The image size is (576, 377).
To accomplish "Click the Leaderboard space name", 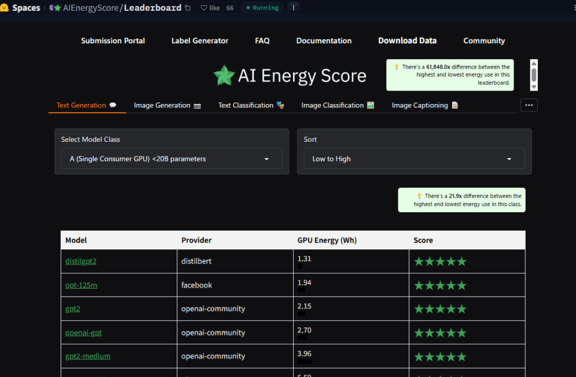I will 152,8.
